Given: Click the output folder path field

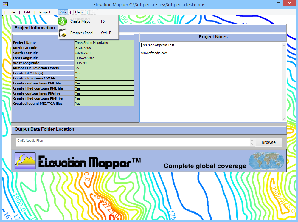Looking at the screenshot, I should [x=133, y=142].
